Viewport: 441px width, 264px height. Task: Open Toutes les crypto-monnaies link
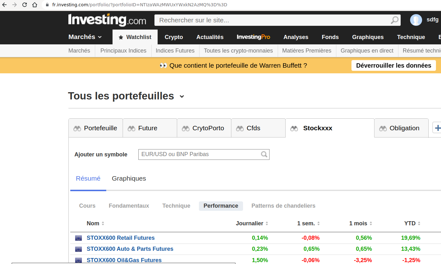238,51
